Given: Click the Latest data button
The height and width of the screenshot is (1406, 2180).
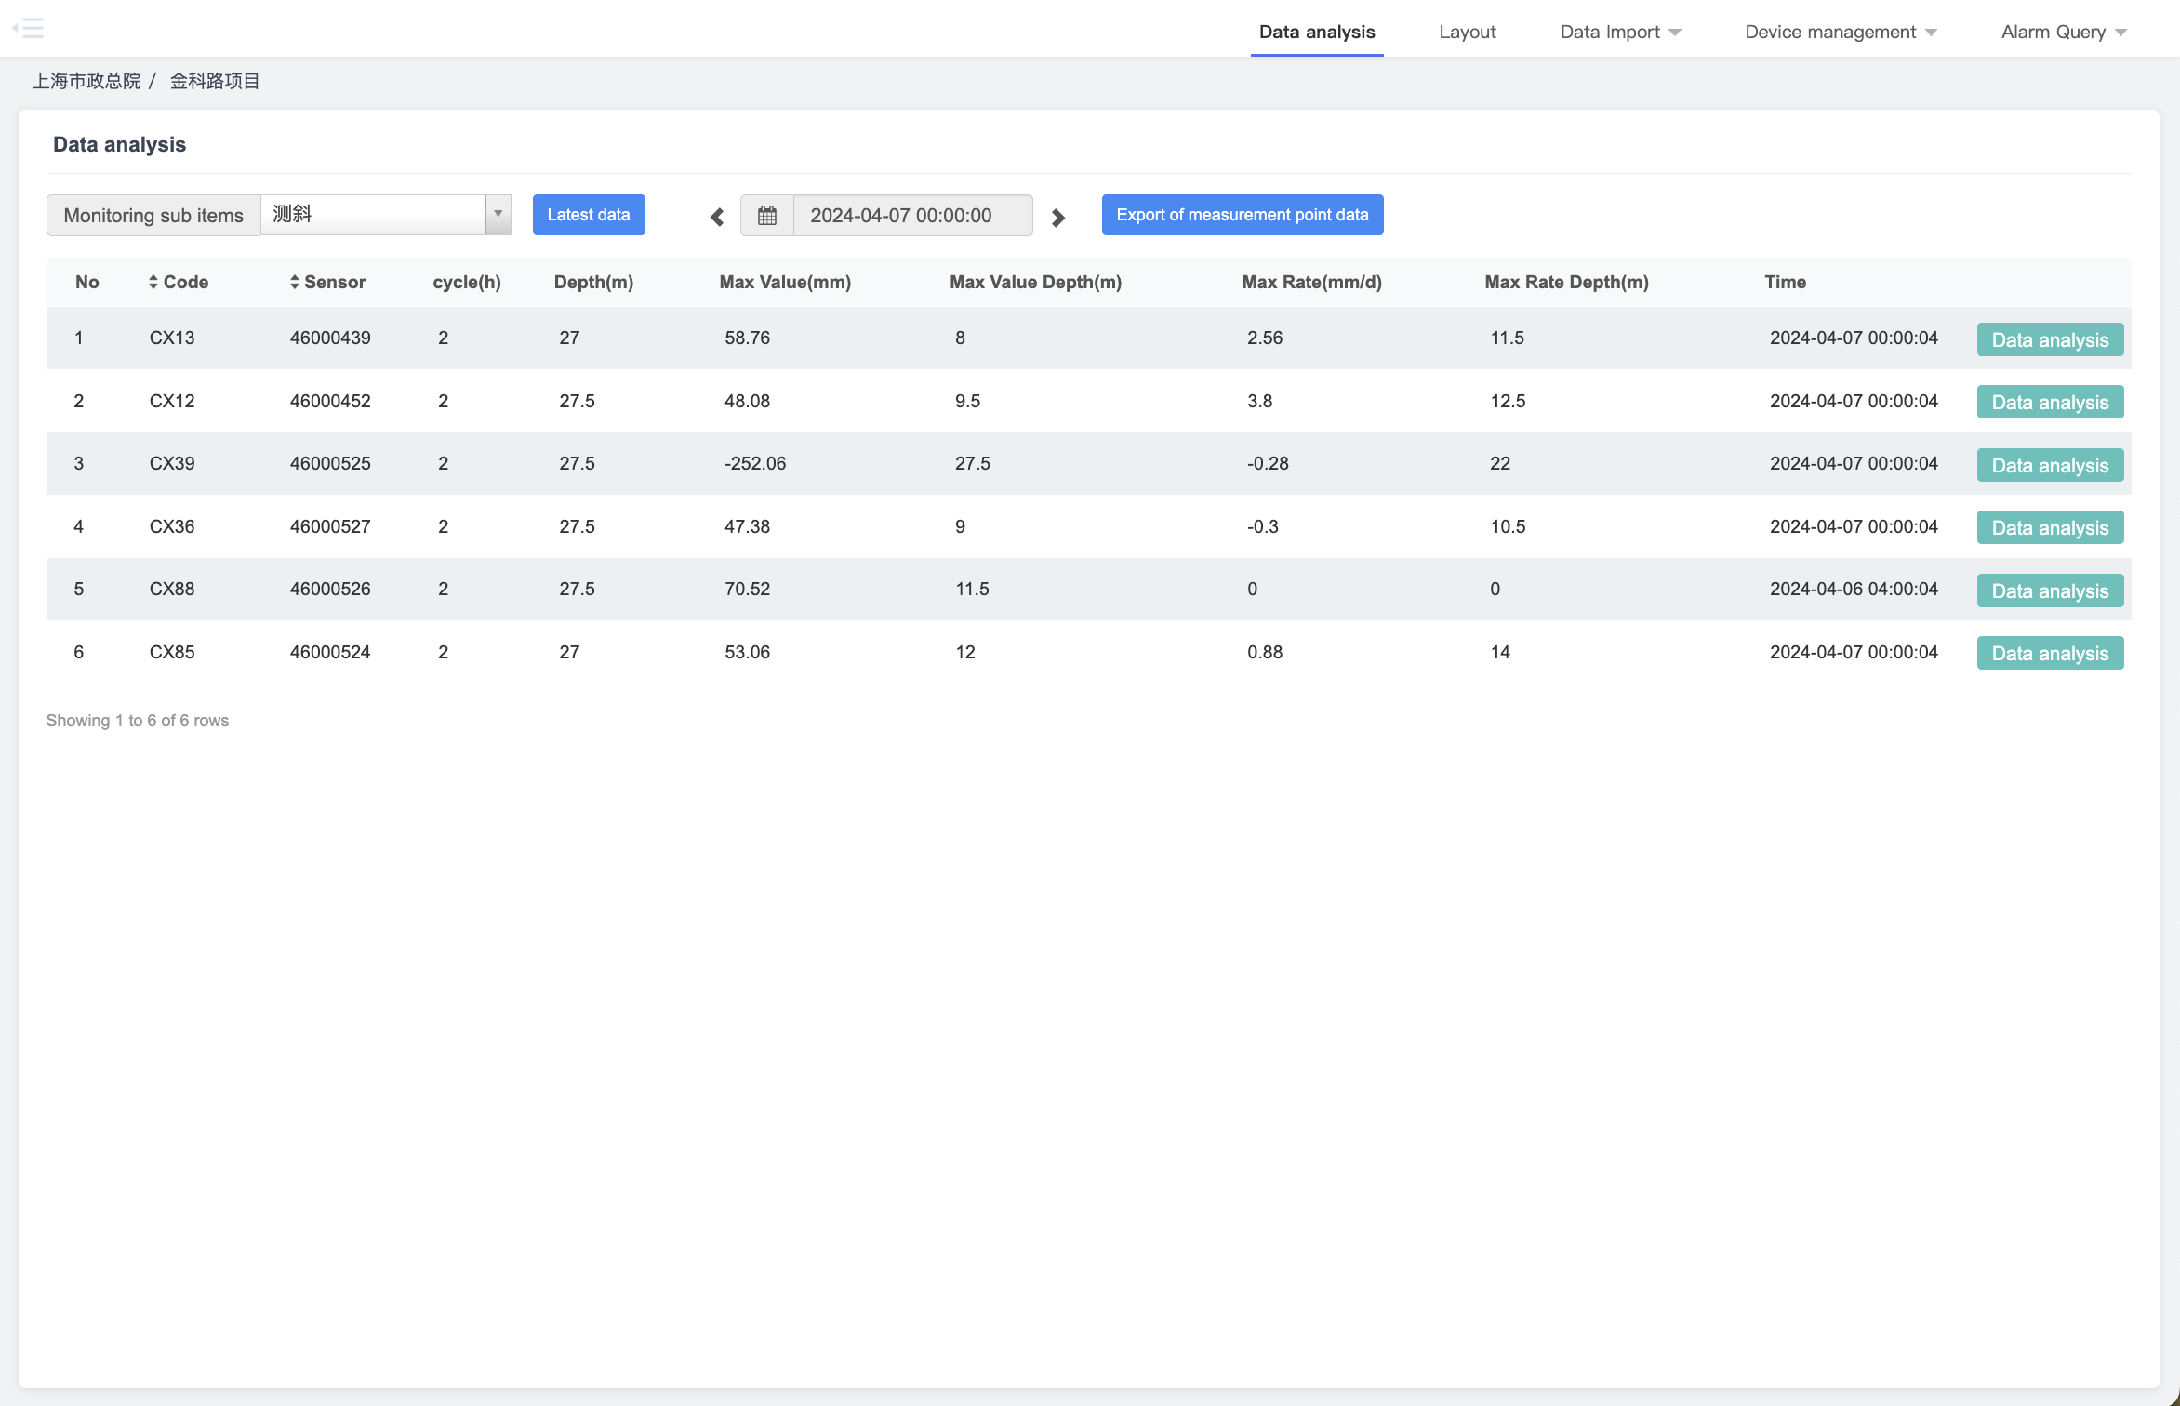Looking at the screenshot, I should click(589, 215).
